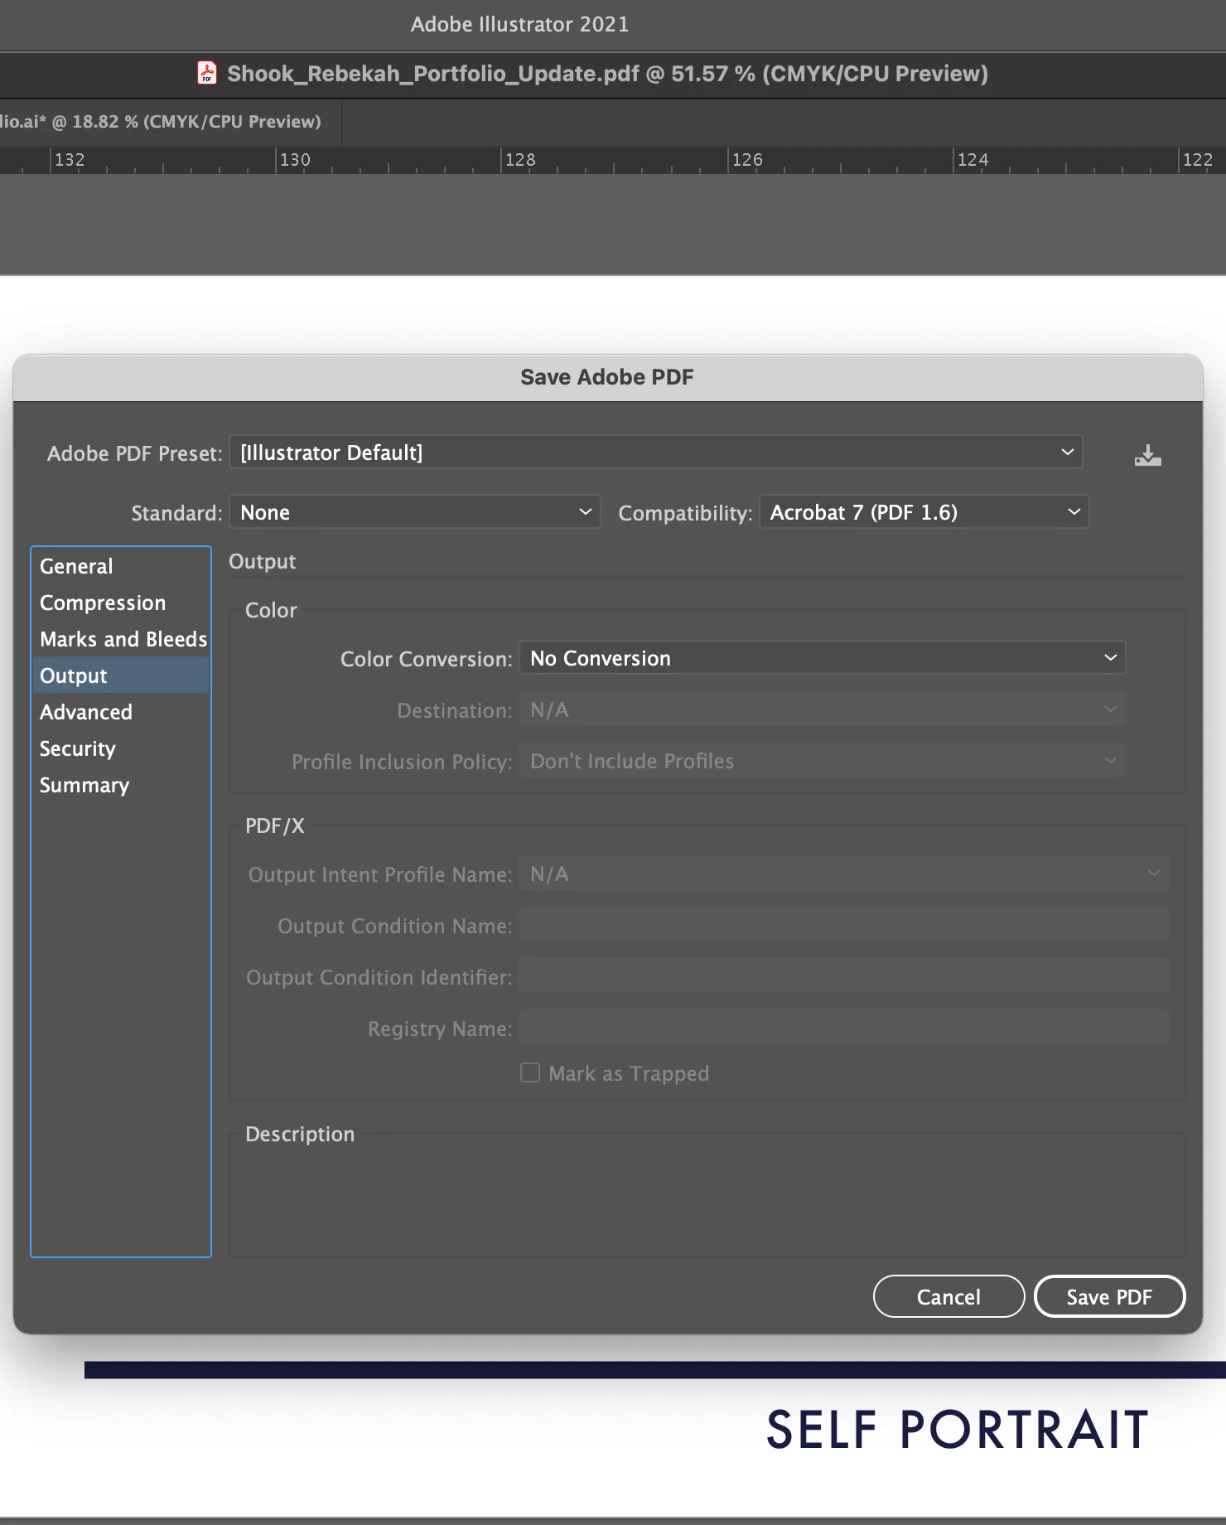Click the Registry Name field
The height and width of the screenshot is (1525, 1226).
[843, 1028]
